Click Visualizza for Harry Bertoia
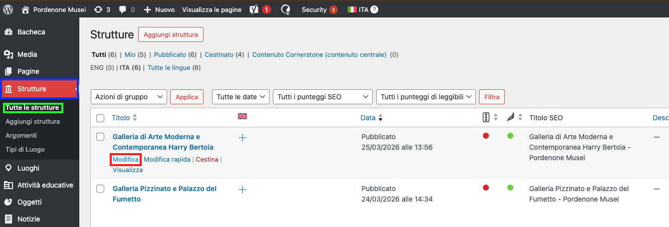 click(x=128, y=170)
